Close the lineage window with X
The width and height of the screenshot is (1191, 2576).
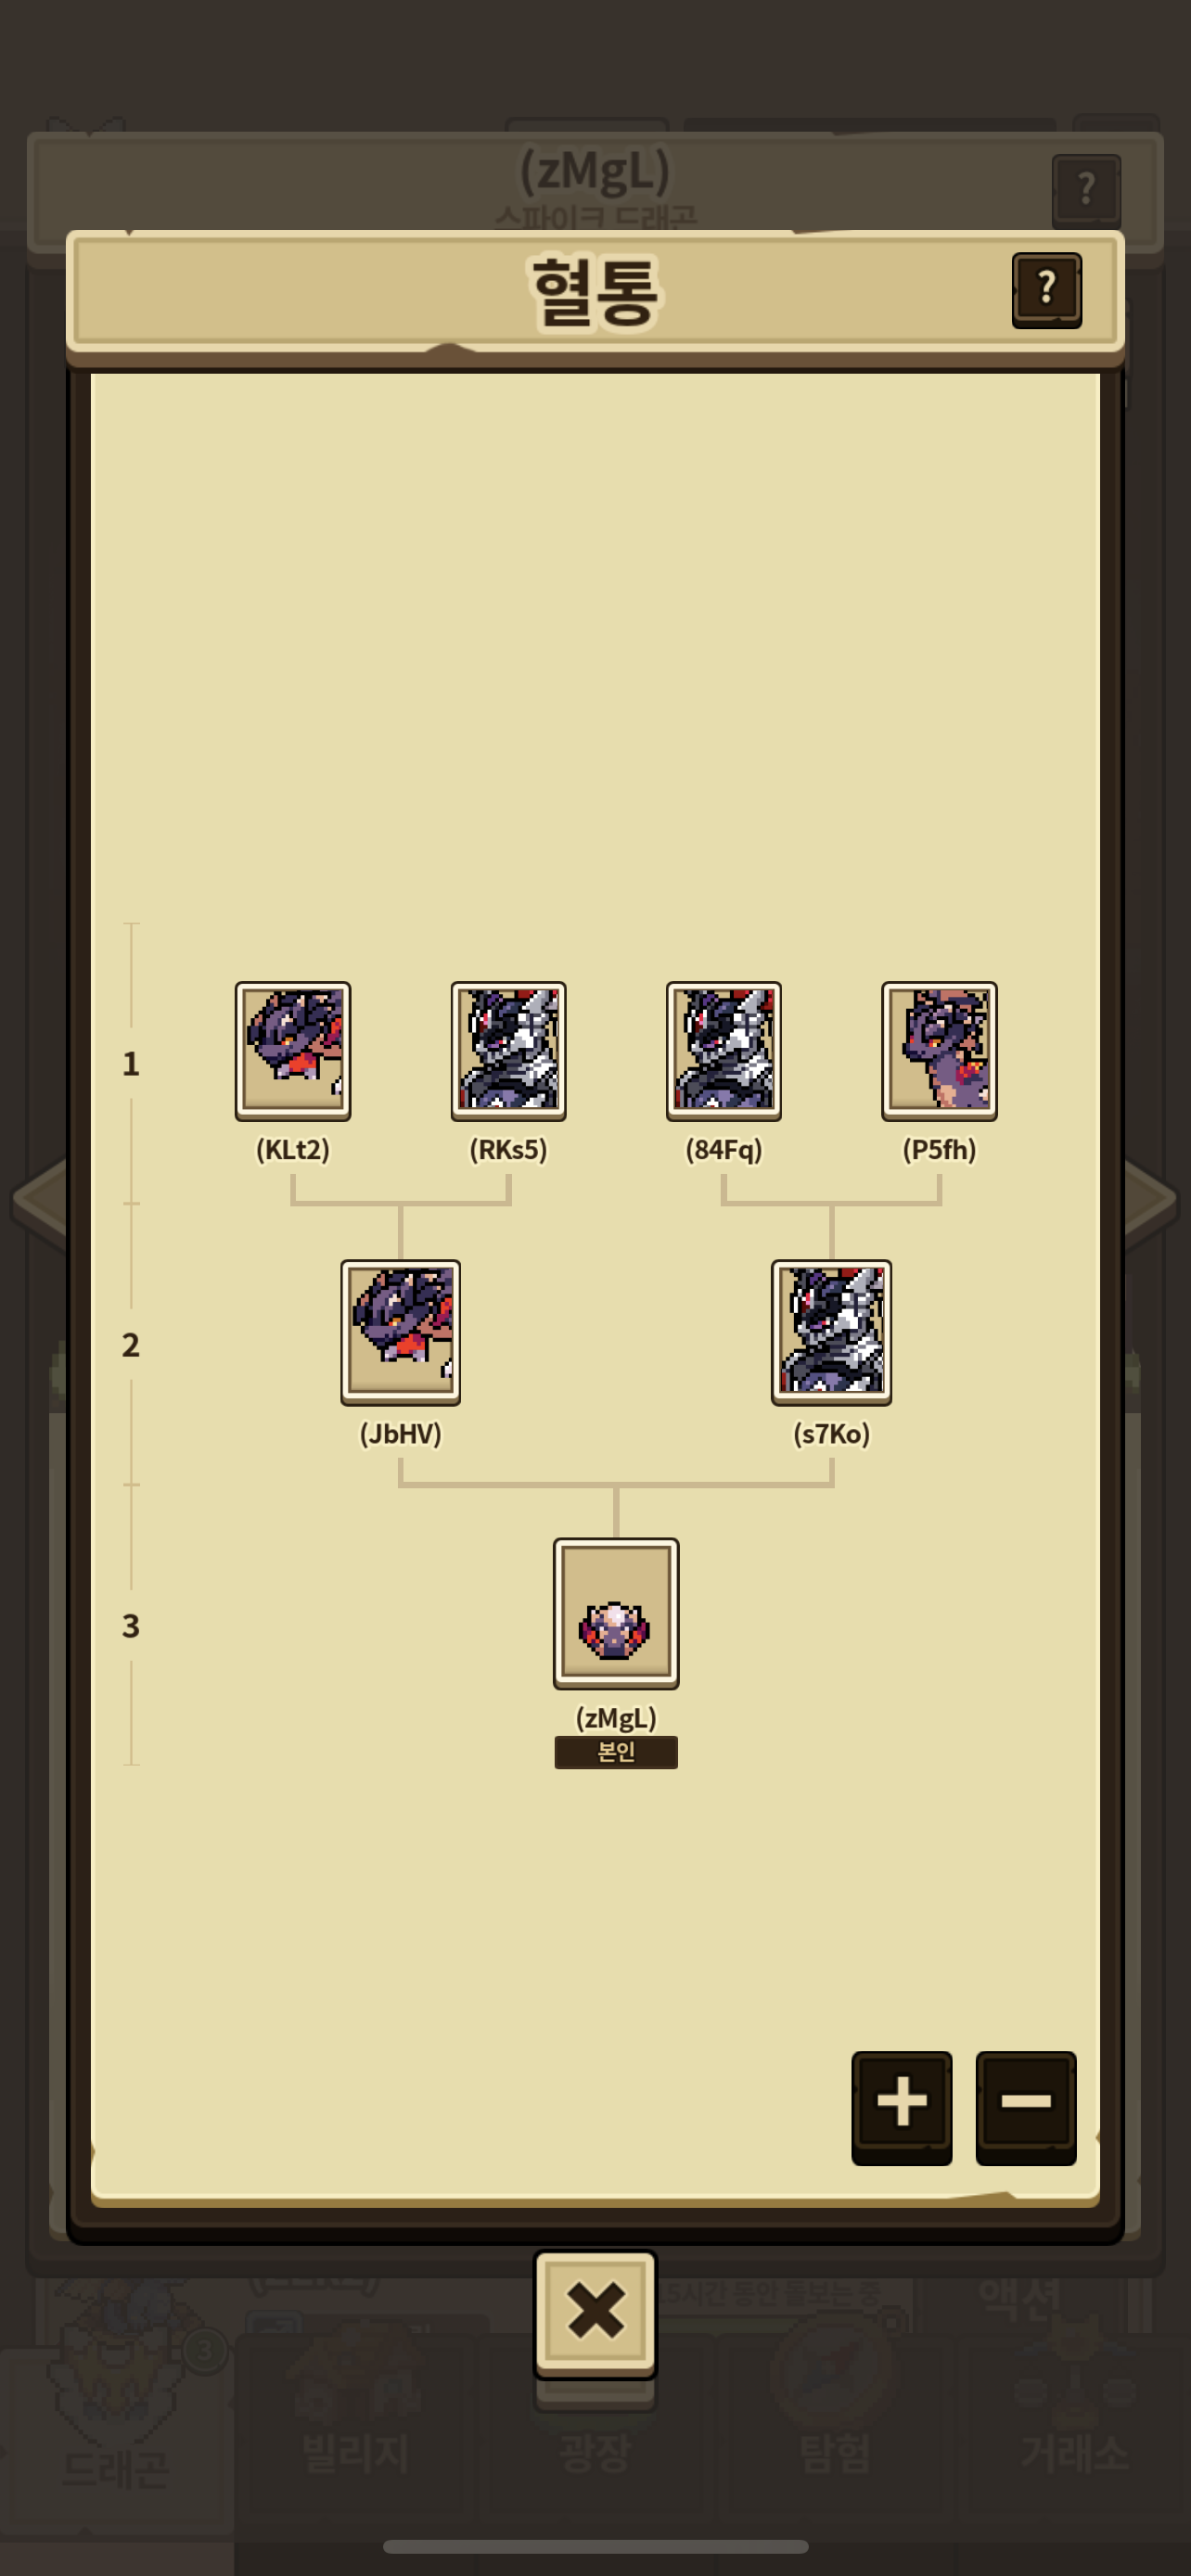(x=595, y=2313)
